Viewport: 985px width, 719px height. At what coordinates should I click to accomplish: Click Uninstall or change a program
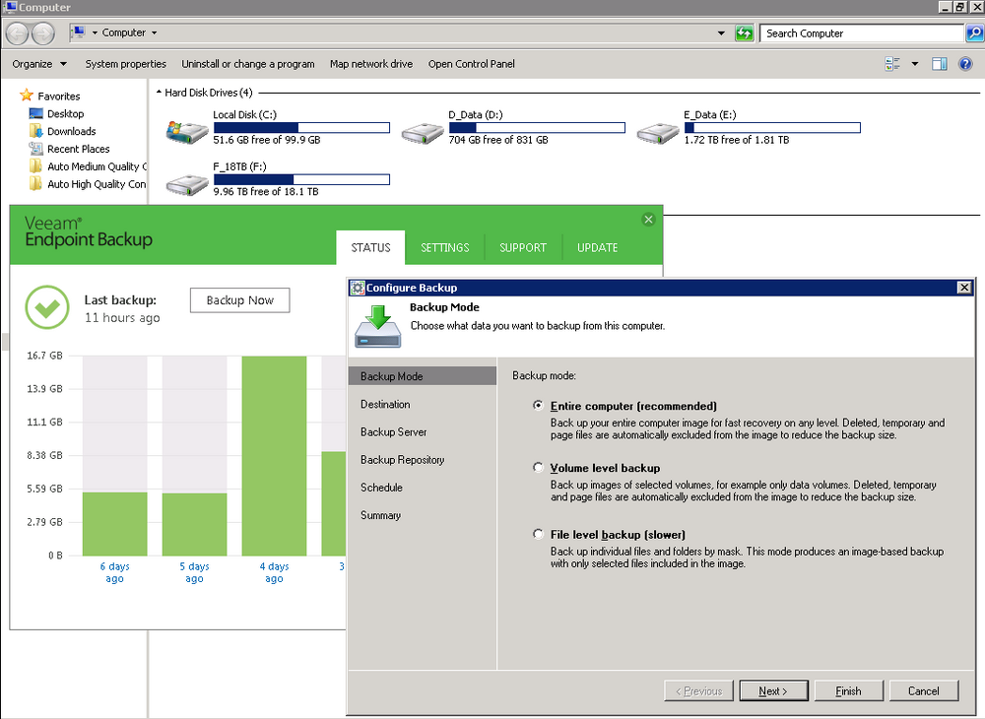coord(248,64)
